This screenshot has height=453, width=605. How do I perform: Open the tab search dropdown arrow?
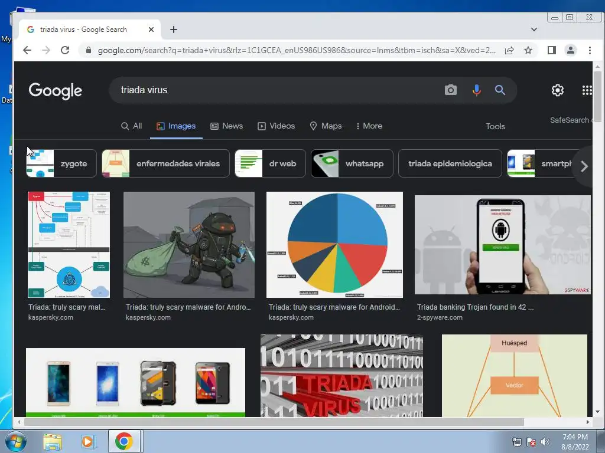point(534,29)
